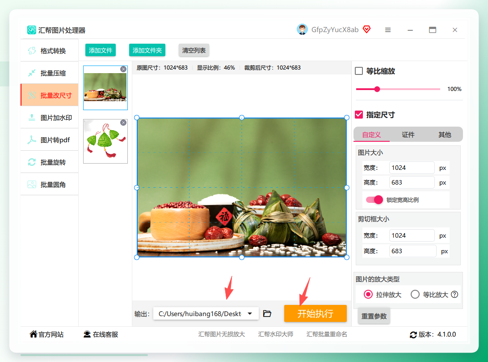This screenshot has height=362, width=488.
Task: Click the user avatar icon
Action: pos(302,29)
